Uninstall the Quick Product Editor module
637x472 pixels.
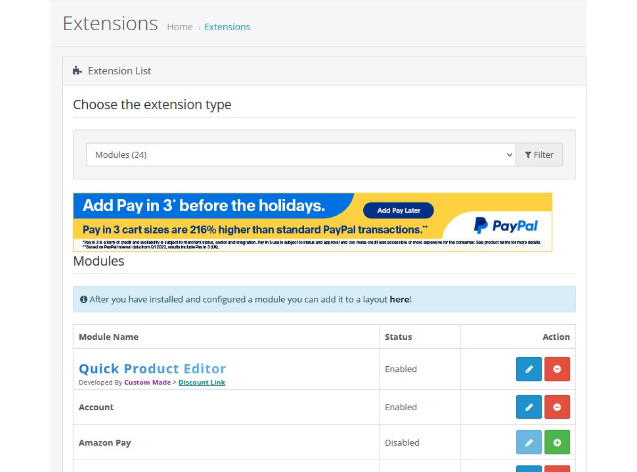[557, 369]
